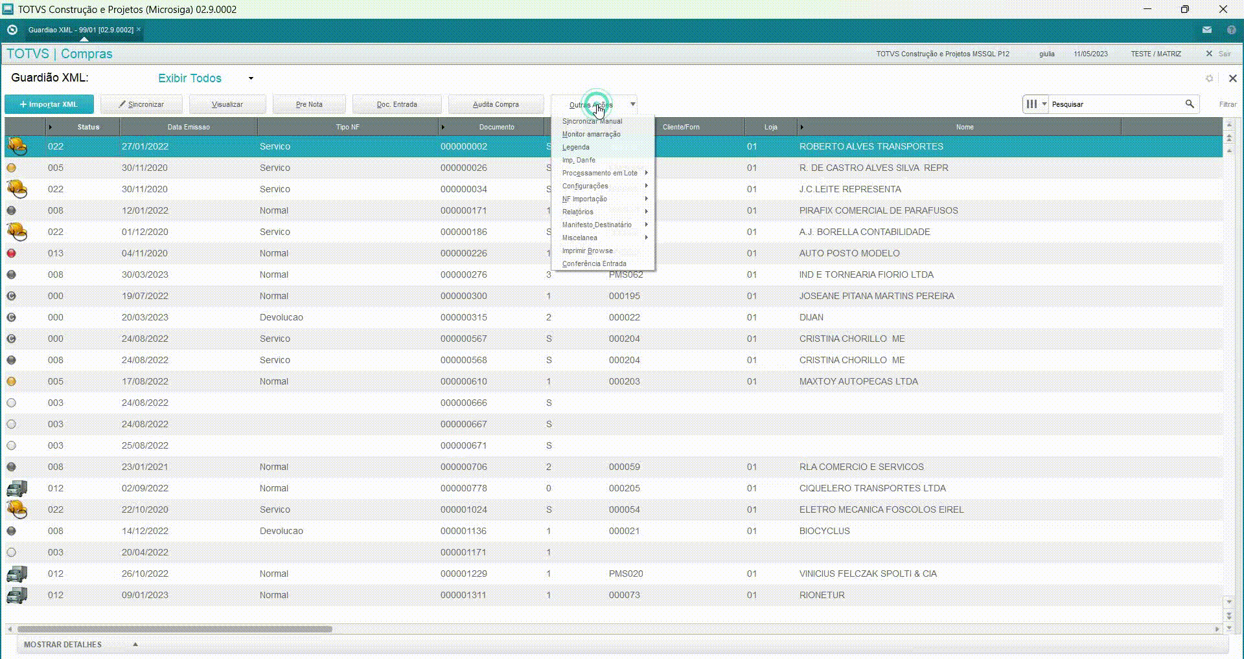The height and width of the screenshot is (659, 1244).
Task: Switch to Guardiao XML tab
Action: [x=80, y=30]
